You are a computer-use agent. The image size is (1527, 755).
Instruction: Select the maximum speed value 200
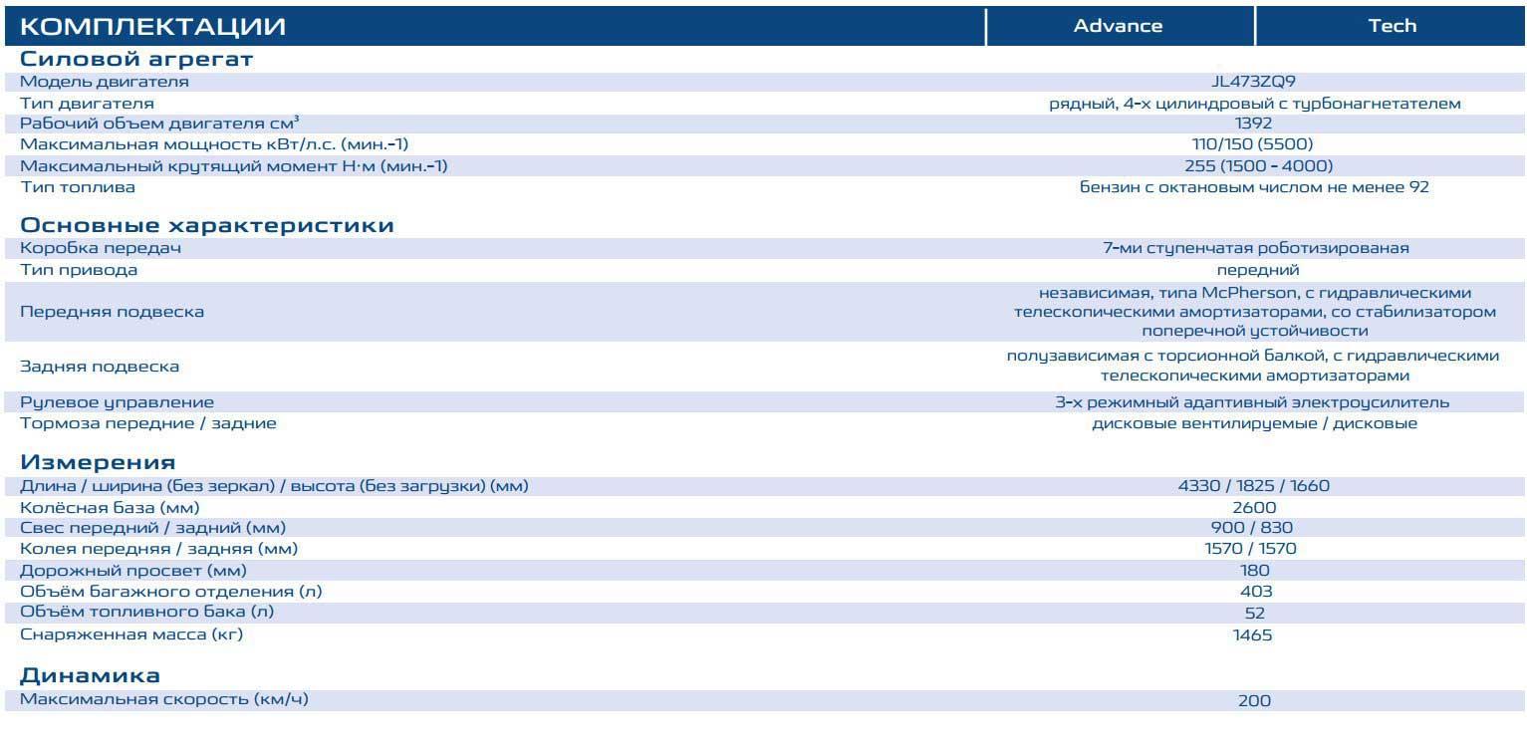pos(1254,700)
